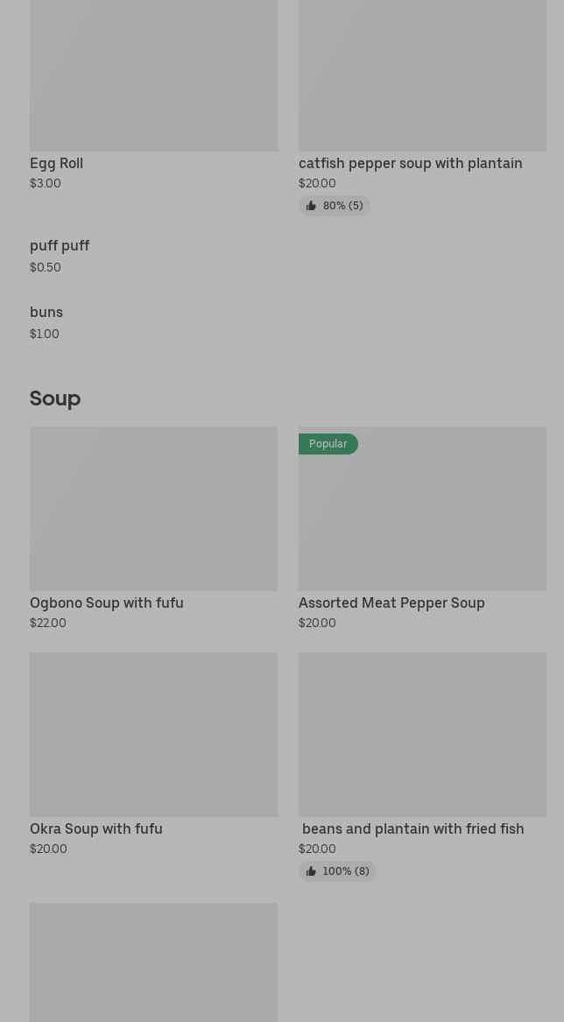Click thumbs-up icon on catfish pepper soup rating

pos(311,206)
